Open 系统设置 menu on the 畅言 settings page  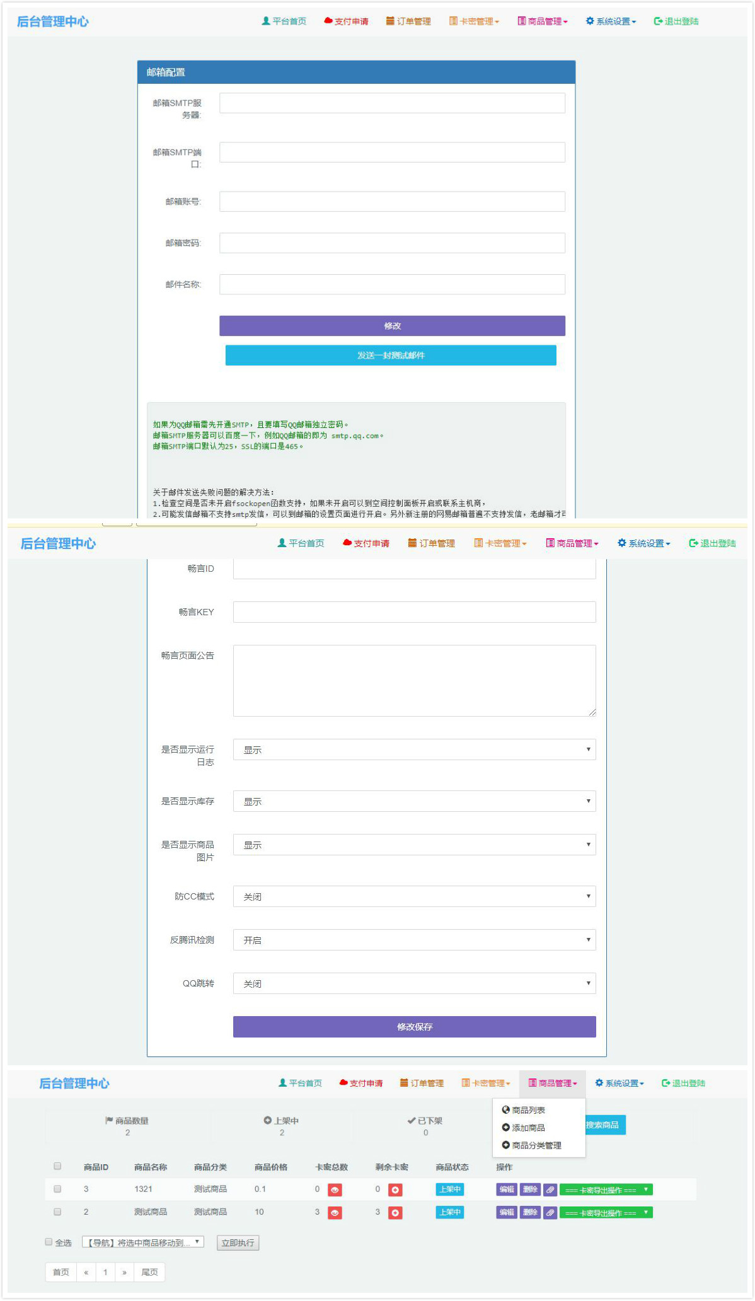point(643,543)
